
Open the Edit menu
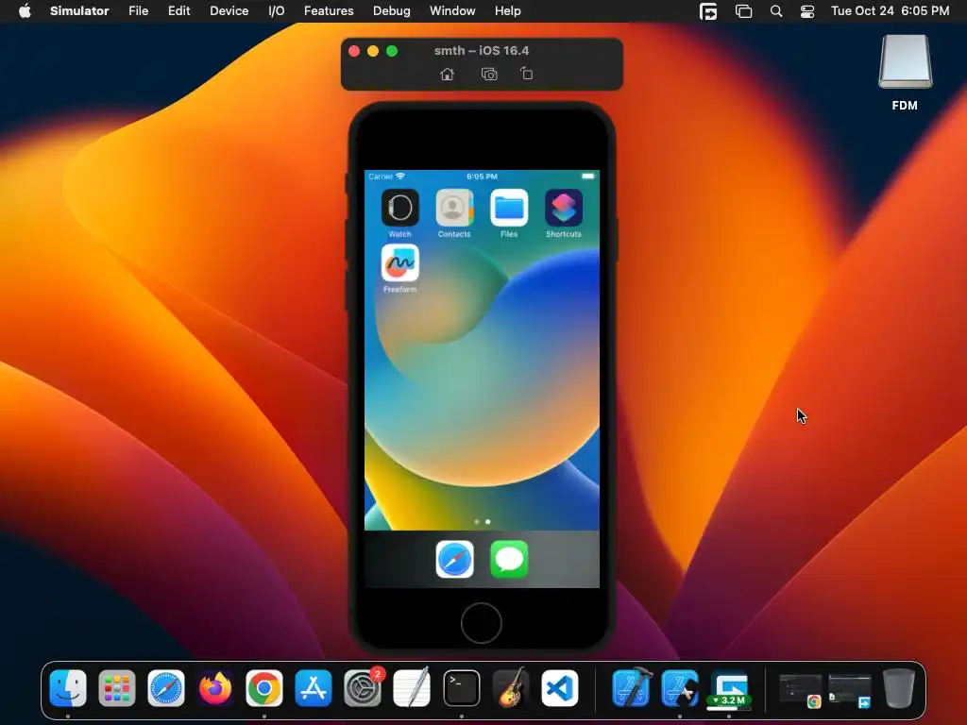click(x=178, y=11)
